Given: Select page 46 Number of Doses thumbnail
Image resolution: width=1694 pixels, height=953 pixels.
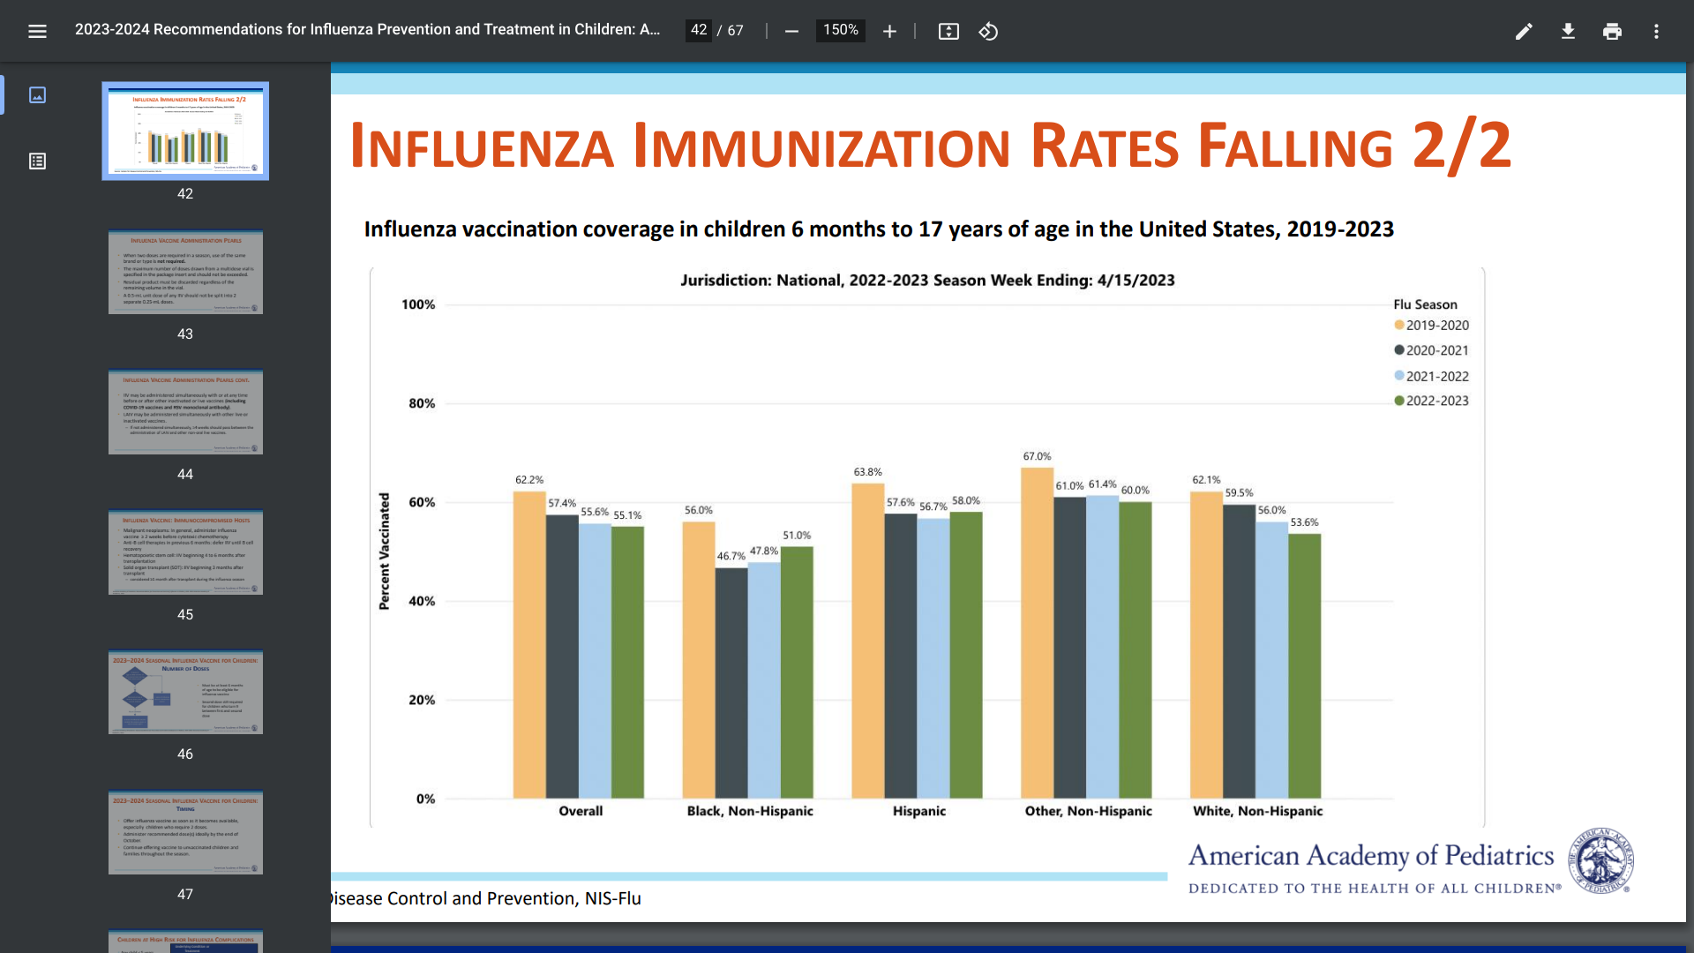Looking at the screenshot, I should pyautogui.click(x=185, y=693).
